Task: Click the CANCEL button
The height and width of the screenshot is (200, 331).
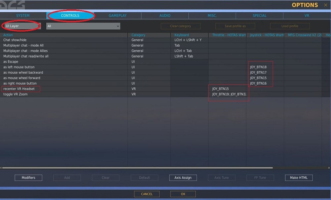Action: click(x=147, y=194)
